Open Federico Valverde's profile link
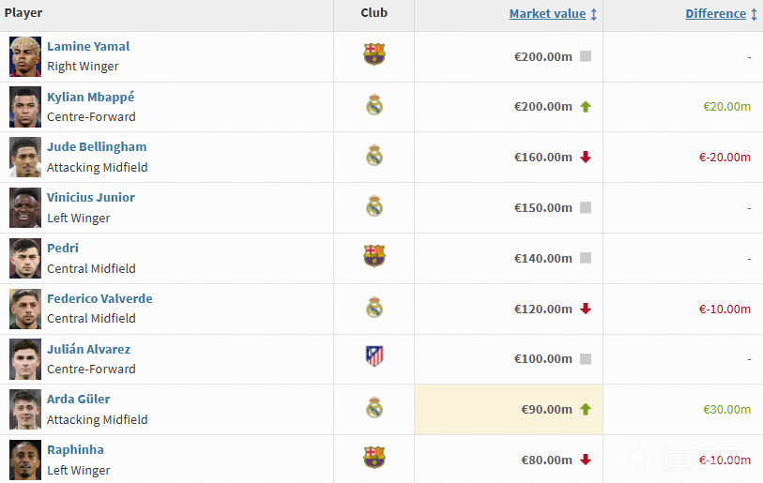This screenshot has width=763, height=483. point(99,298)
